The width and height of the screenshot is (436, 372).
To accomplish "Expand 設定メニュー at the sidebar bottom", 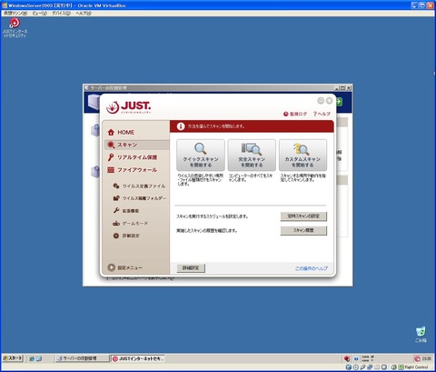I will (x=125, y=267).
